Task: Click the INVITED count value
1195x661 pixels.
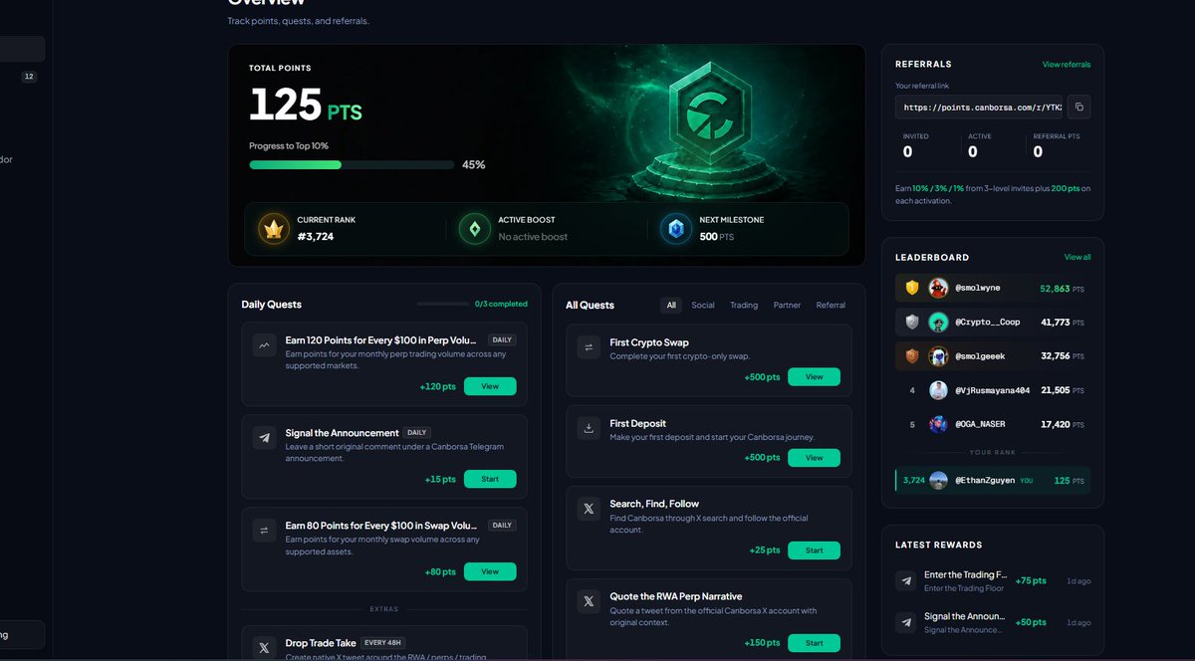Action: [907, 151]
